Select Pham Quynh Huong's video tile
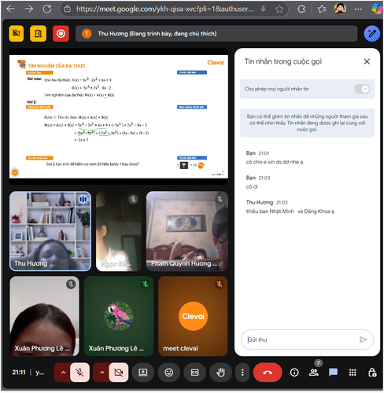This screenshot has height=393, width=384. [186, 231]
